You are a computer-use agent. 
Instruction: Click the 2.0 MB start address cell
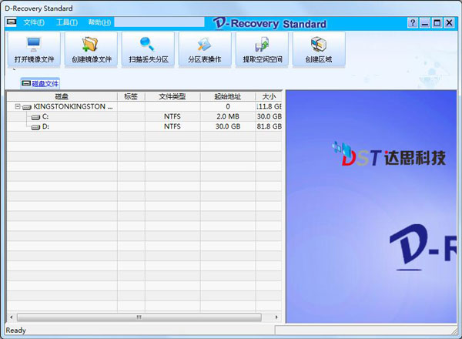click(x=228, y=116)
